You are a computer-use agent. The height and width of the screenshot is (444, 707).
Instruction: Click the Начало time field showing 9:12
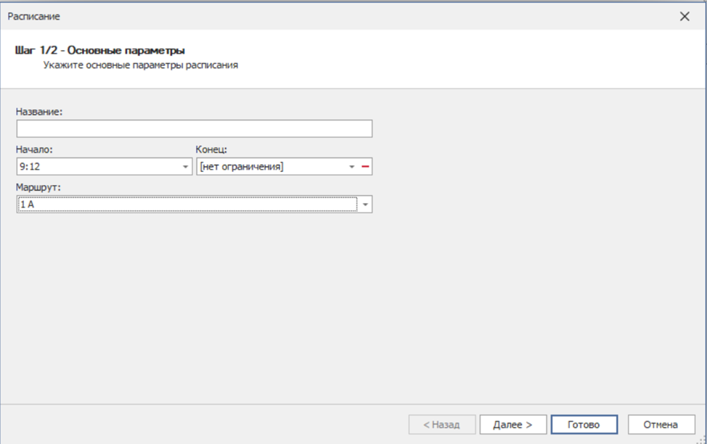[98, 167]
